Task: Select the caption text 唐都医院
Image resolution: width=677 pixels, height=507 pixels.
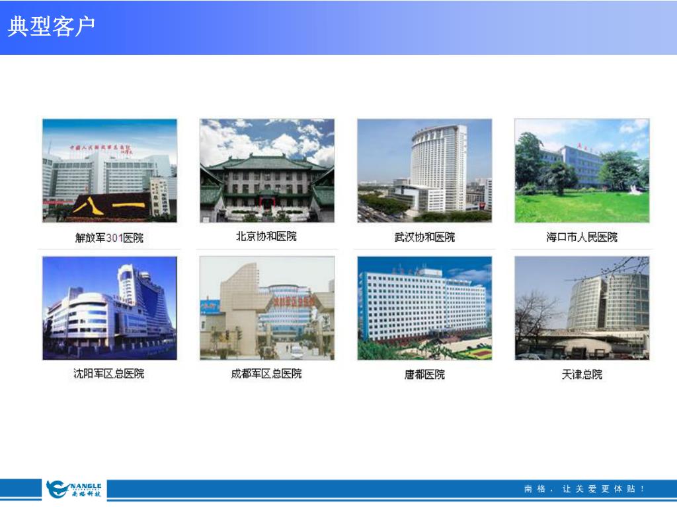Action: 424,375
